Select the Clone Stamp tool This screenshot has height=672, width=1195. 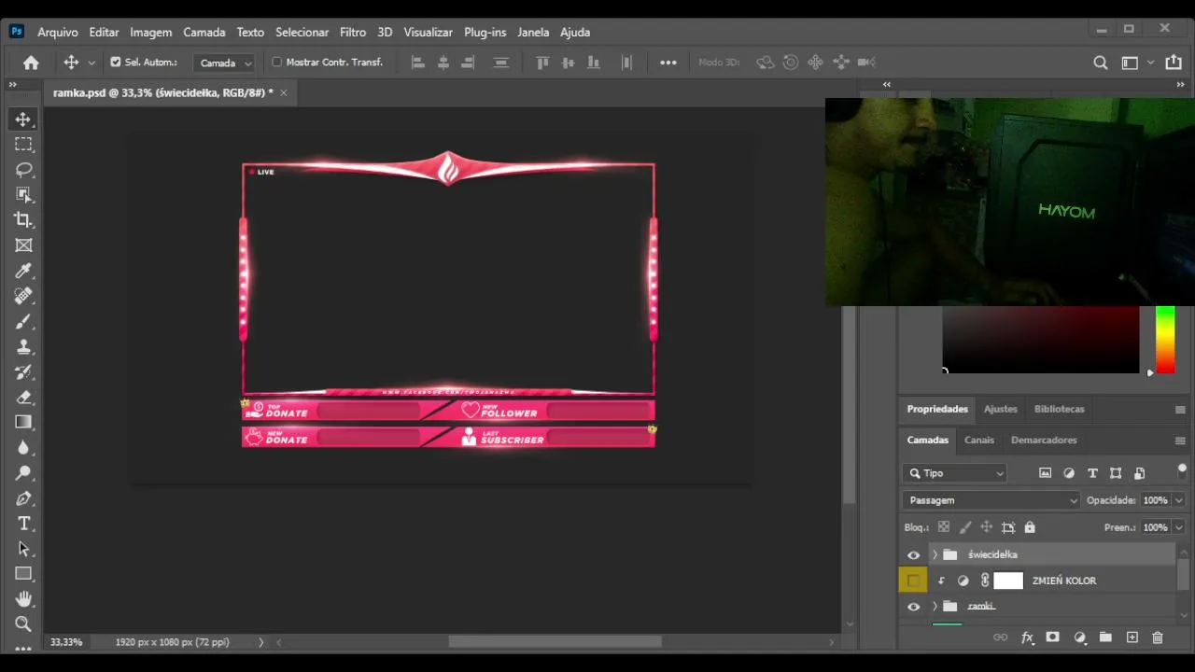pos(23,346)
